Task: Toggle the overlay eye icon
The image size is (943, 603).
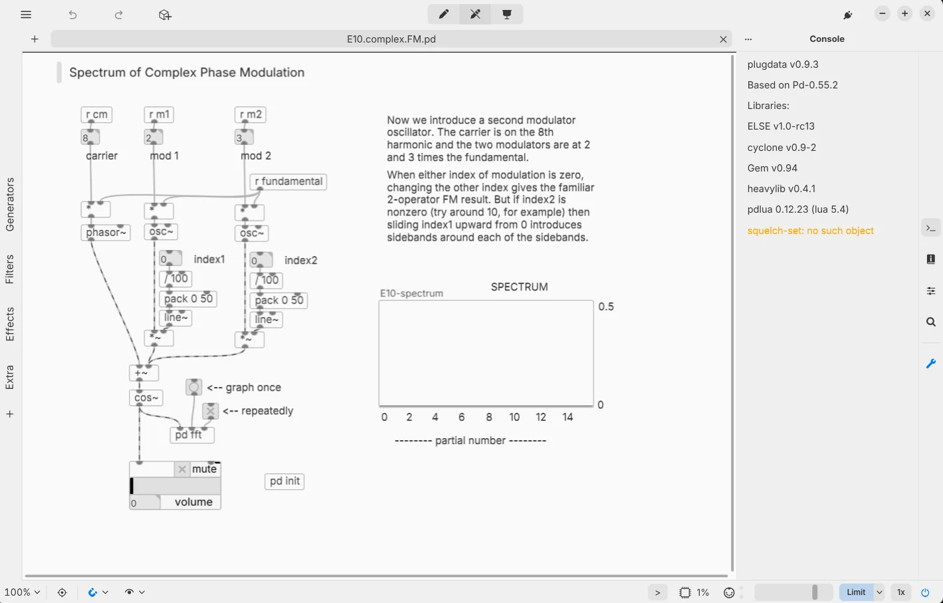Action: click(x=129, y=592)
